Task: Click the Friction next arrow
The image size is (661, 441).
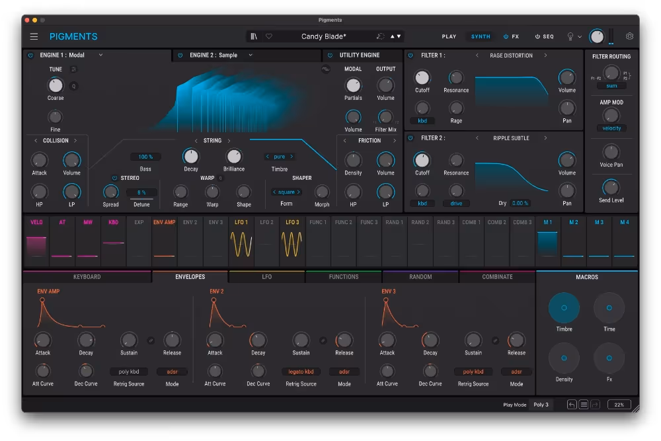Action: (395, 141)
